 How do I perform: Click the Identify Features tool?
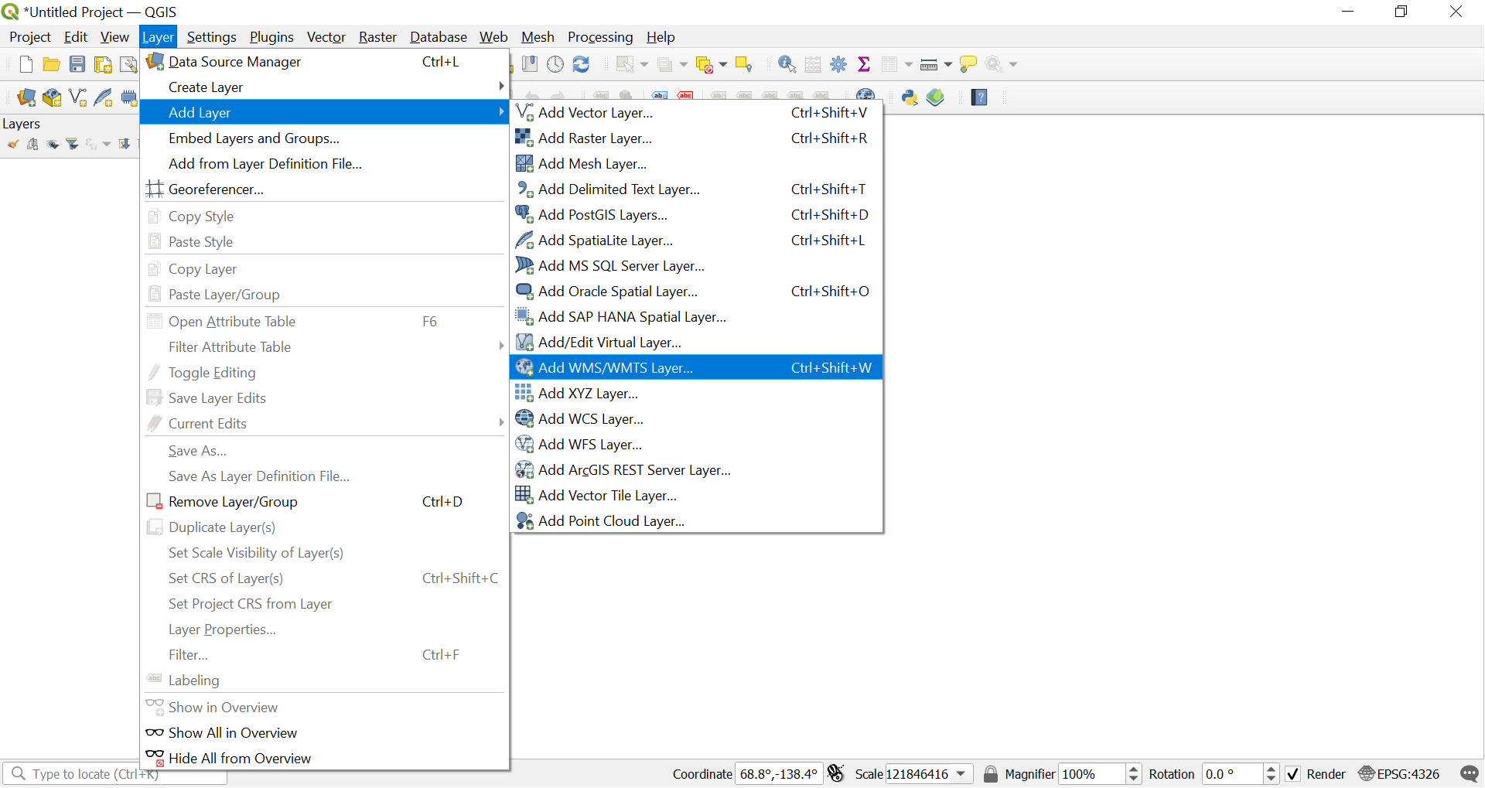point(787,64)
